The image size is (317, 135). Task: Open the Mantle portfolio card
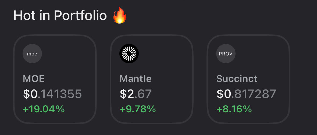click(152, 79)
